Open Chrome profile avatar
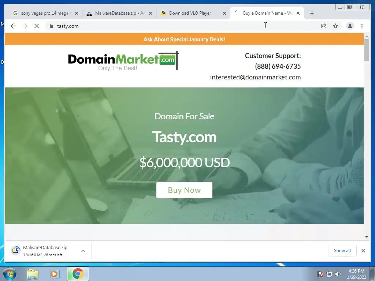Viewport: 375px width, 281px height. (x=350, y=26)
